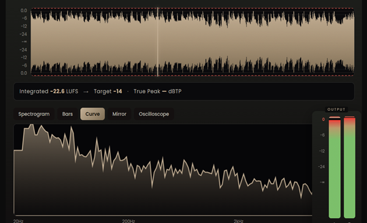Click the OUTPUT meter label
The image size is (367, 223).
(x=336, y=110)
